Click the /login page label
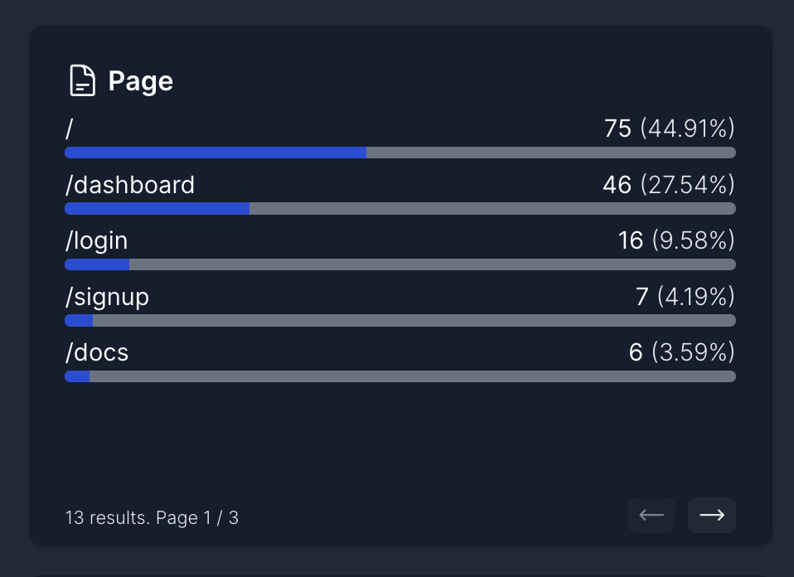794x577 pixels. (x=96, y=240)
